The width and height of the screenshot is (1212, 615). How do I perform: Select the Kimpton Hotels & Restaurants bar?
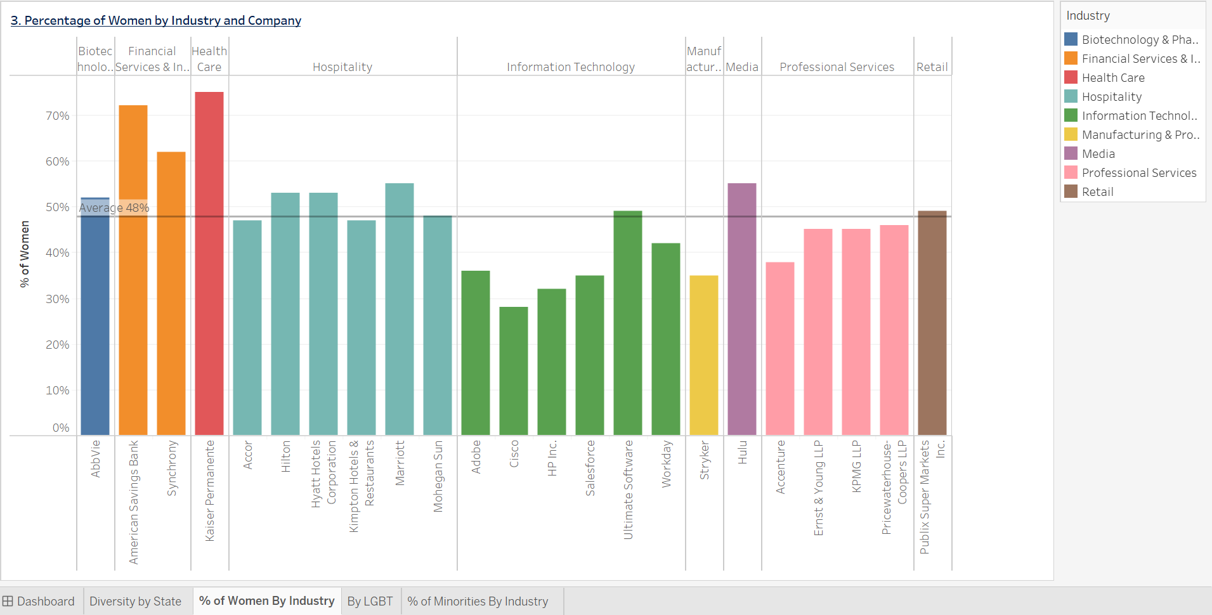coord(362,328)
